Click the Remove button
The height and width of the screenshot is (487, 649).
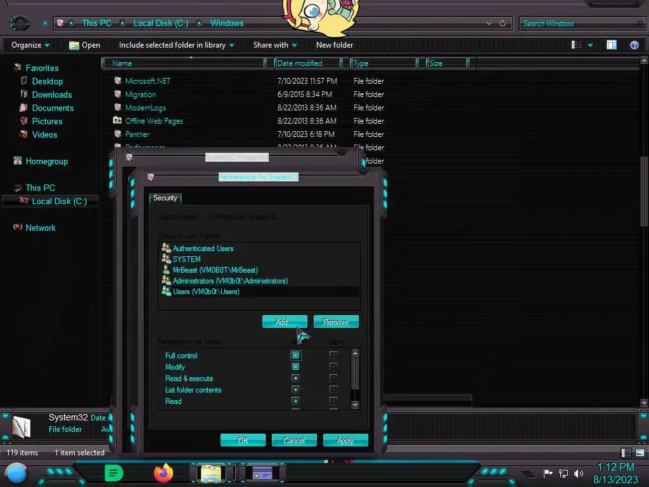click(336, 321)
